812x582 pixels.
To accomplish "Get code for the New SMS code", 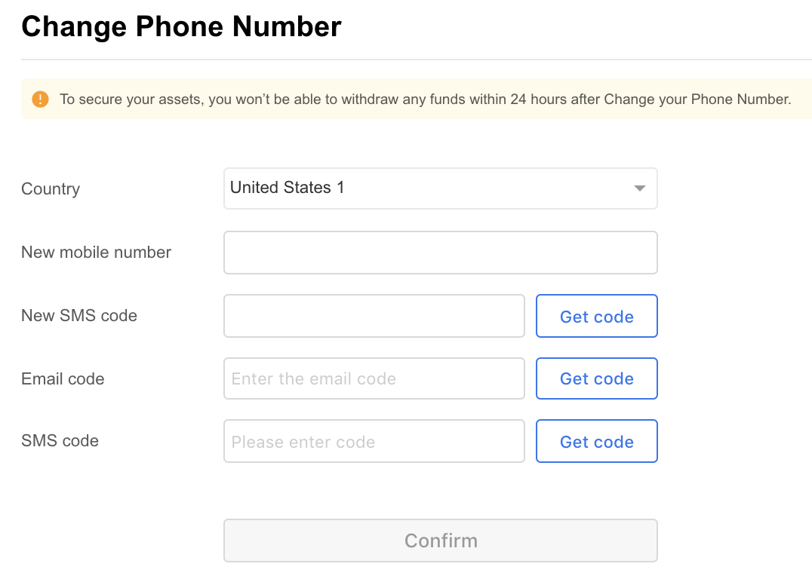I will tap(597, 316).
